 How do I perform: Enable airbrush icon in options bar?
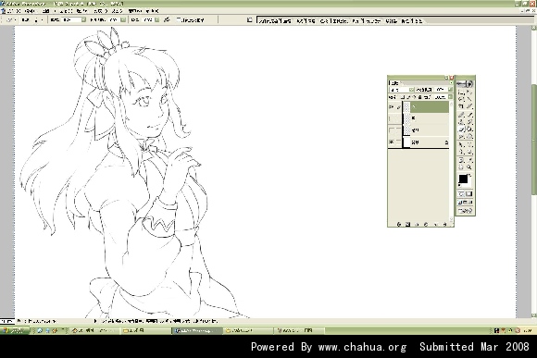click(x=166, y=19)
